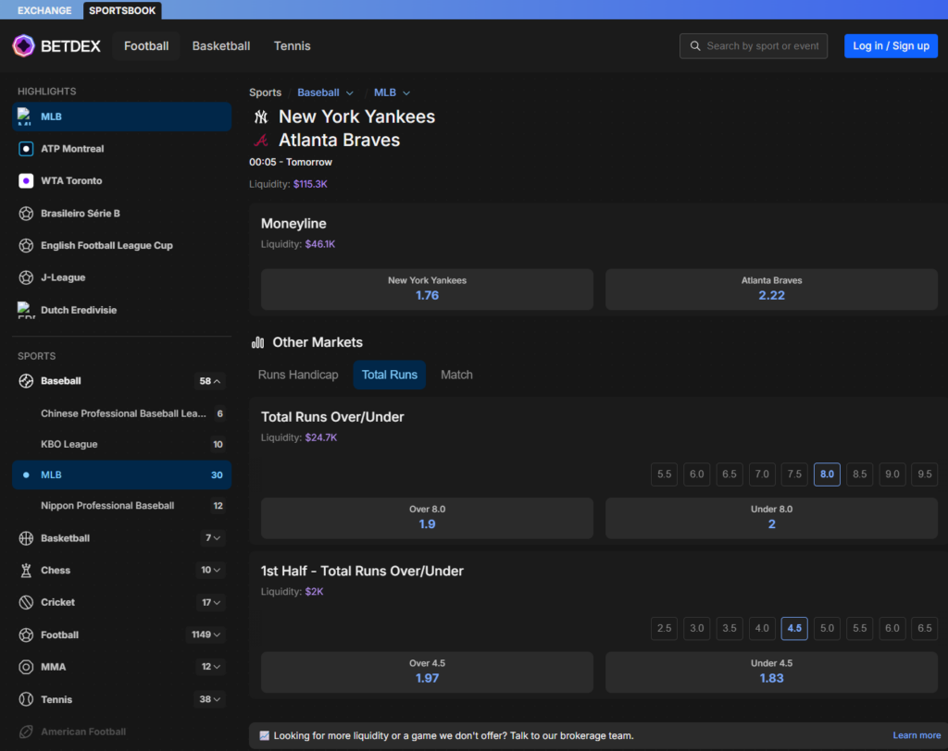Bet on Atlanta Braves at 2.22
Image resolution: width=948 pixels, height=751 pixels.
click(x=771, y=289)
